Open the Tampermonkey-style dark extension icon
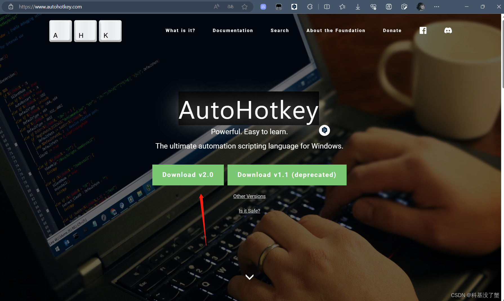The height and width of the screenshot is (301, 504). [x=279, y=7]
